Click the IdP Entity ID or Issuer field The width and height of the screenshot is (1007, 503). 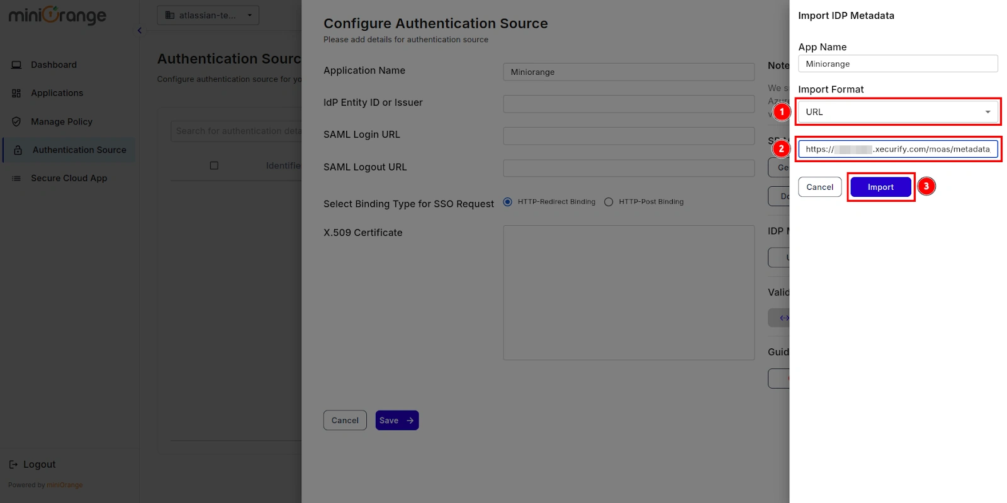(x=629, y=104)
